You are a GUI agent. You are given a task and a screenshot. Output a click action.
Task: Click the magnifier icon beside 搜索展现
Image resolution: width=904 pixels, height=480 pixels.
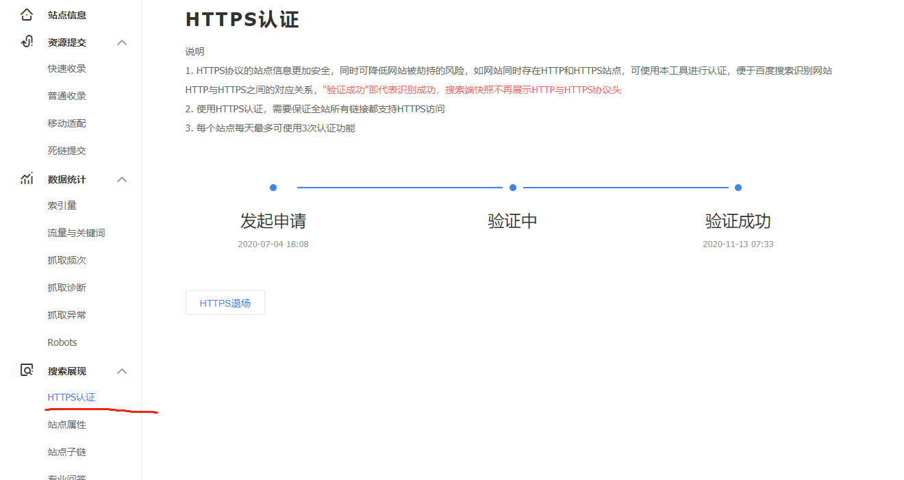26,370
